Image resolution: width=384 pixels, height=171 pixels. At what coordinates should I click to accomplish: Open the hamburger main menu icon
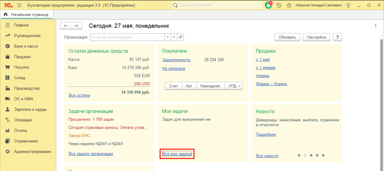(19, 5)
